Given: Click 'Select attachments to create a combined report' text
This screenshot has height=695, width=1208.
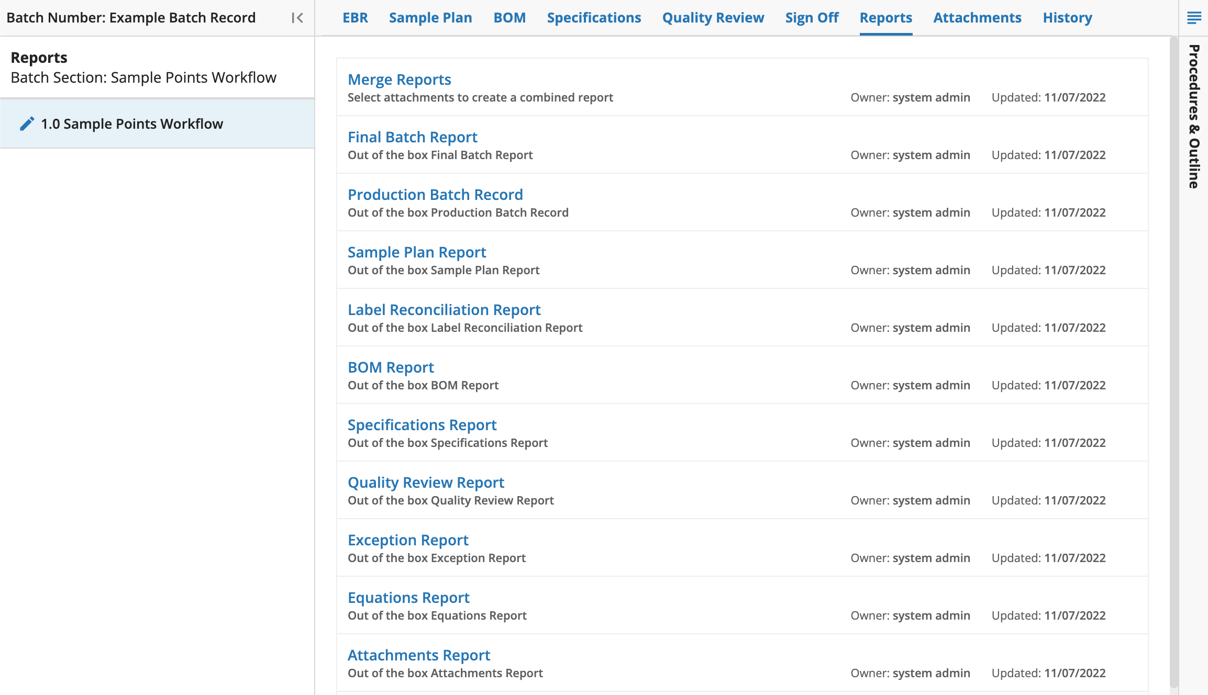Looking at the screenshot, I should 480,97.
